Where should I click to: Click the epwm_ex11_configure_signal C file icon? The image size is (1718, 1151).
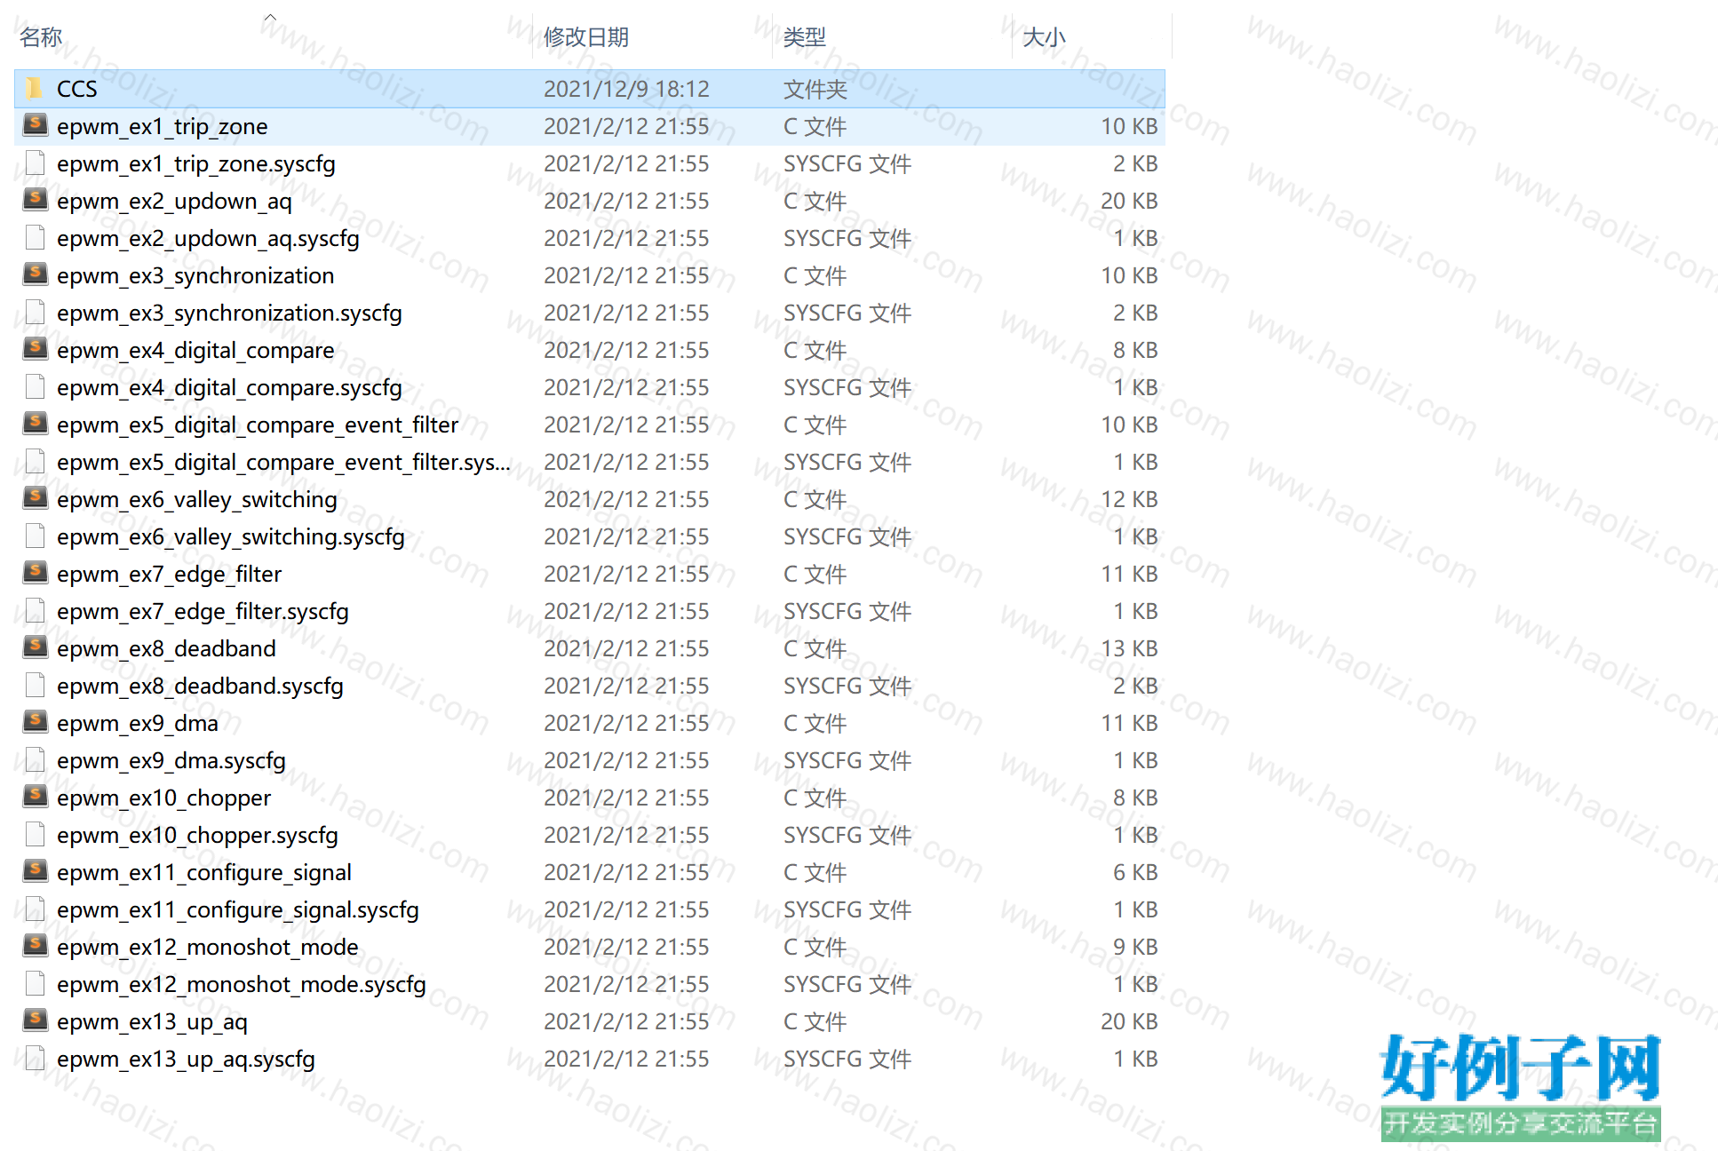click(x=35, y=871)
